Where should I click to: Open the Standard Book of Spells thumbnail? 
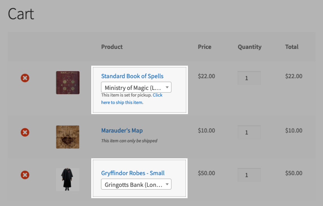[68, 82]
